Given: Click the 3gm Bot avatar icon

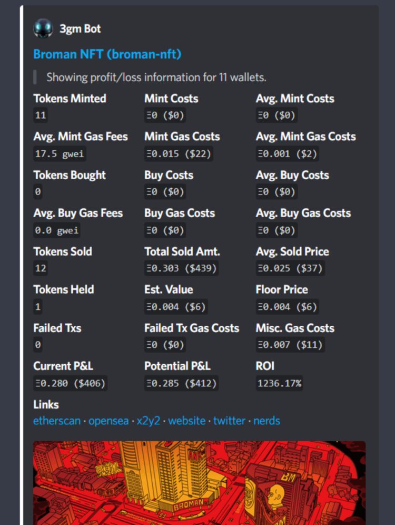Looking at the screenshot, I should click(43, 28).
